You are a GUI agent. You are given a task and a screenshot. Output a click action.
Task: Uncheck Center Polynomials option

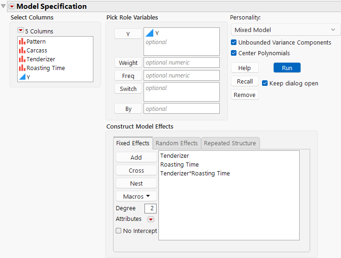[234, 53]
